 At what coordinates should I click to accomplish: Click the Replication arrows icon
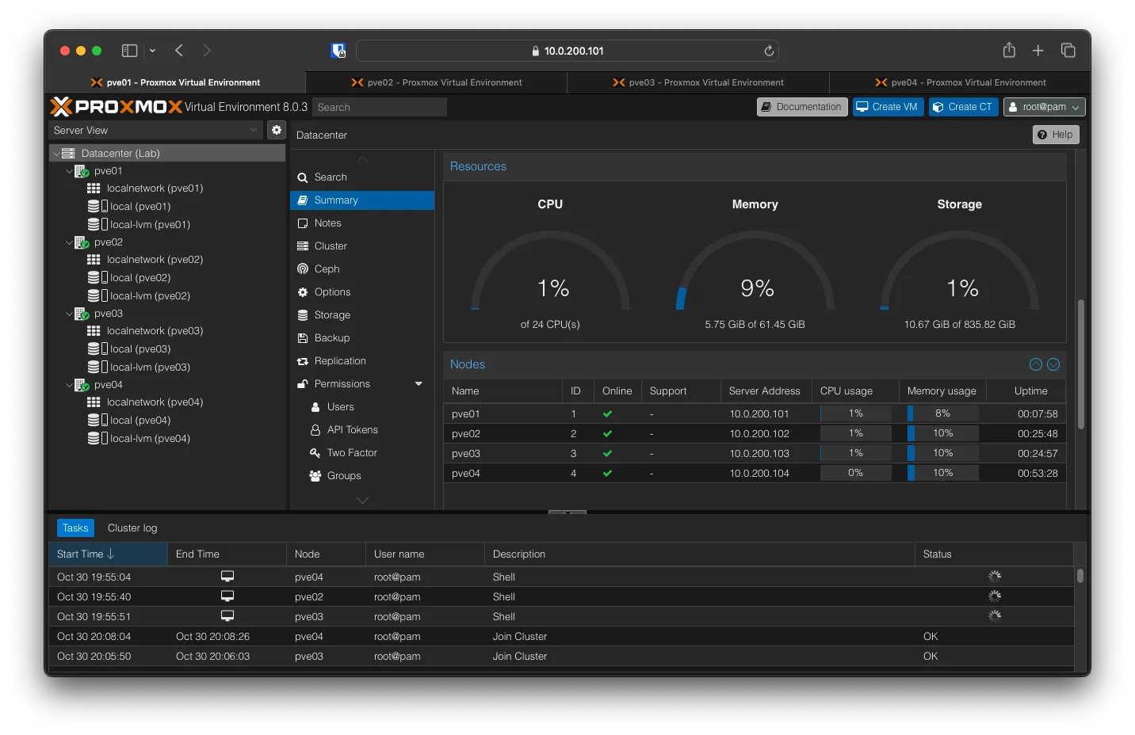coord(303,361)
